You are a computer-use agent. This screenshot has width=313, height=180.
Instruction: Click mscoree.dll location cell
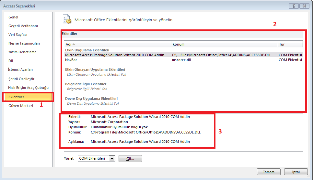click(x=181, y=60)
